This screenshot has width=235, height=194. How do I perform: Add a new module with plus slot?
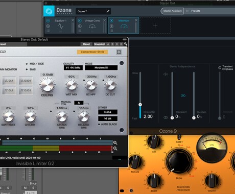click(x=155, y=26)
